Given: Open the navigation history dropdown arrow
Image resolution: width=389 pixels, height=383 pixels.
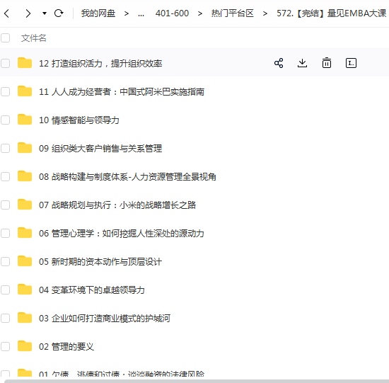Looking at the screenshot, I should coord(45,13).
